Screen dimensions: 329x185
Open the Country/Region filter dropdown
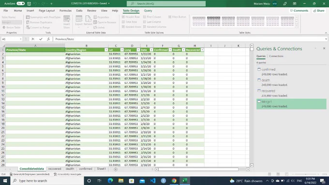106,50
